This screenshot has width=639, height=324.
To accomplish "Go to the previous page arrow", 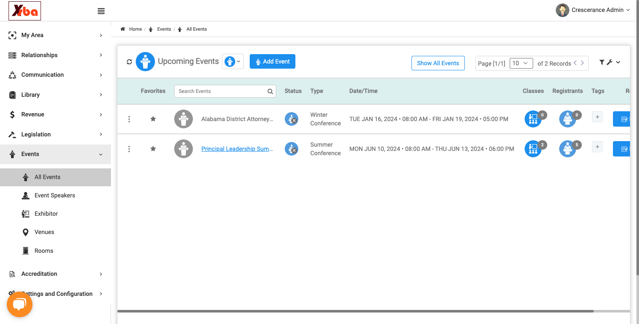I will pos(575,63).
